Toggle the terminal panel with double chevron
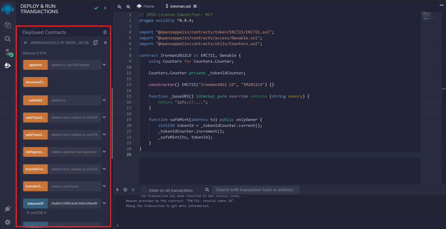 [x=117, y=190]
